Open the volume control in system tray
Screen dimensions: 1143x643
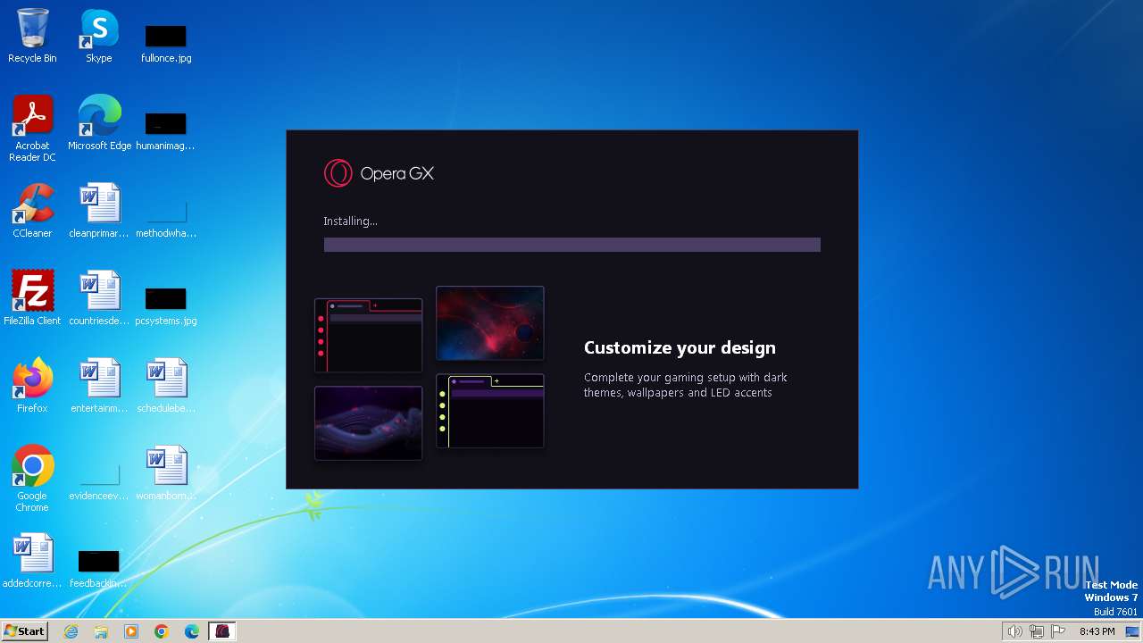tap(1014, 631)
